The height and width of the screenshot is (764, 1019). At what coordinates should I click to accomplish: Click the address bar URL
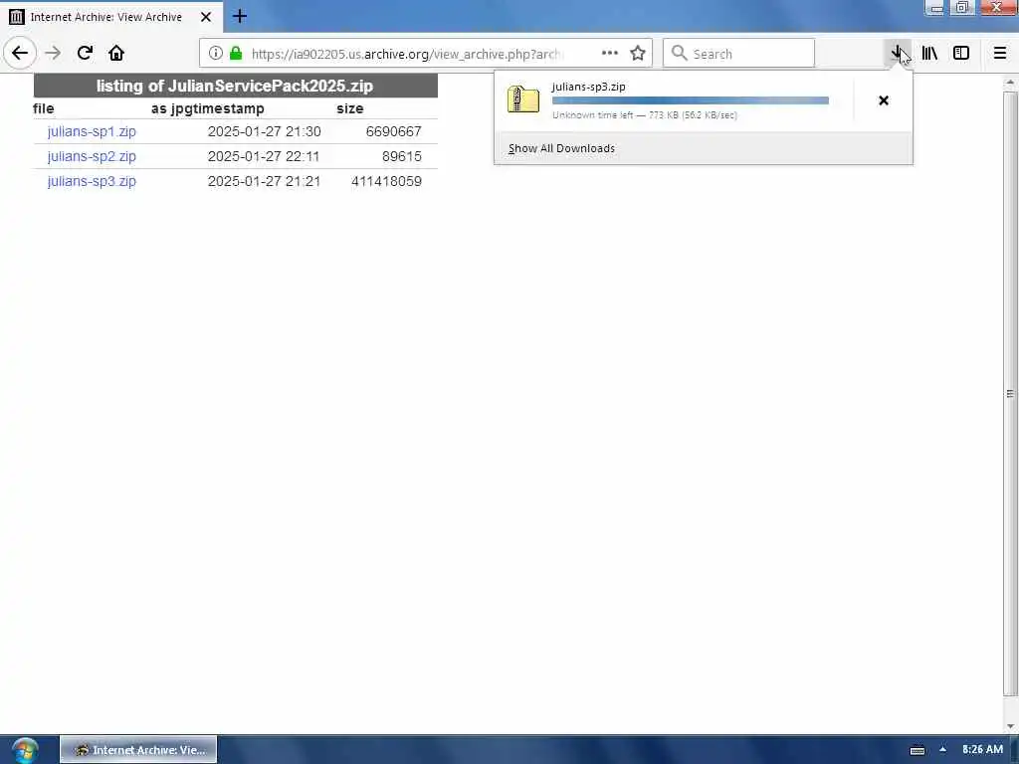[x=406, y=54]
